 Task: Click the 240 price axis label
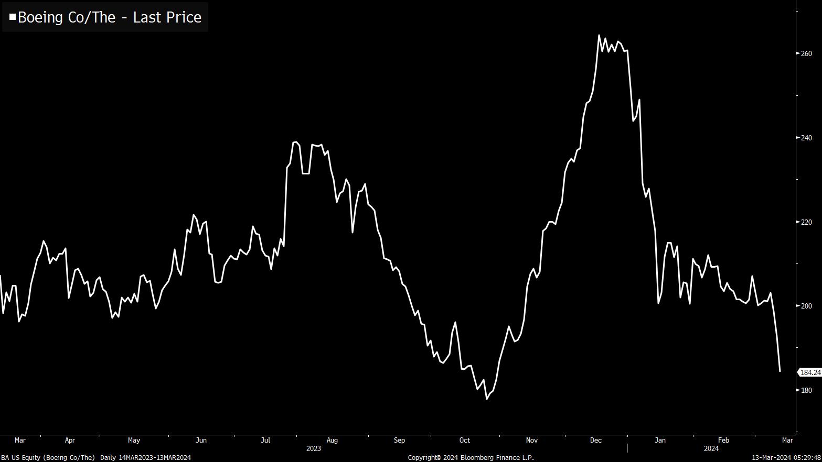click(x=806, y=138)
